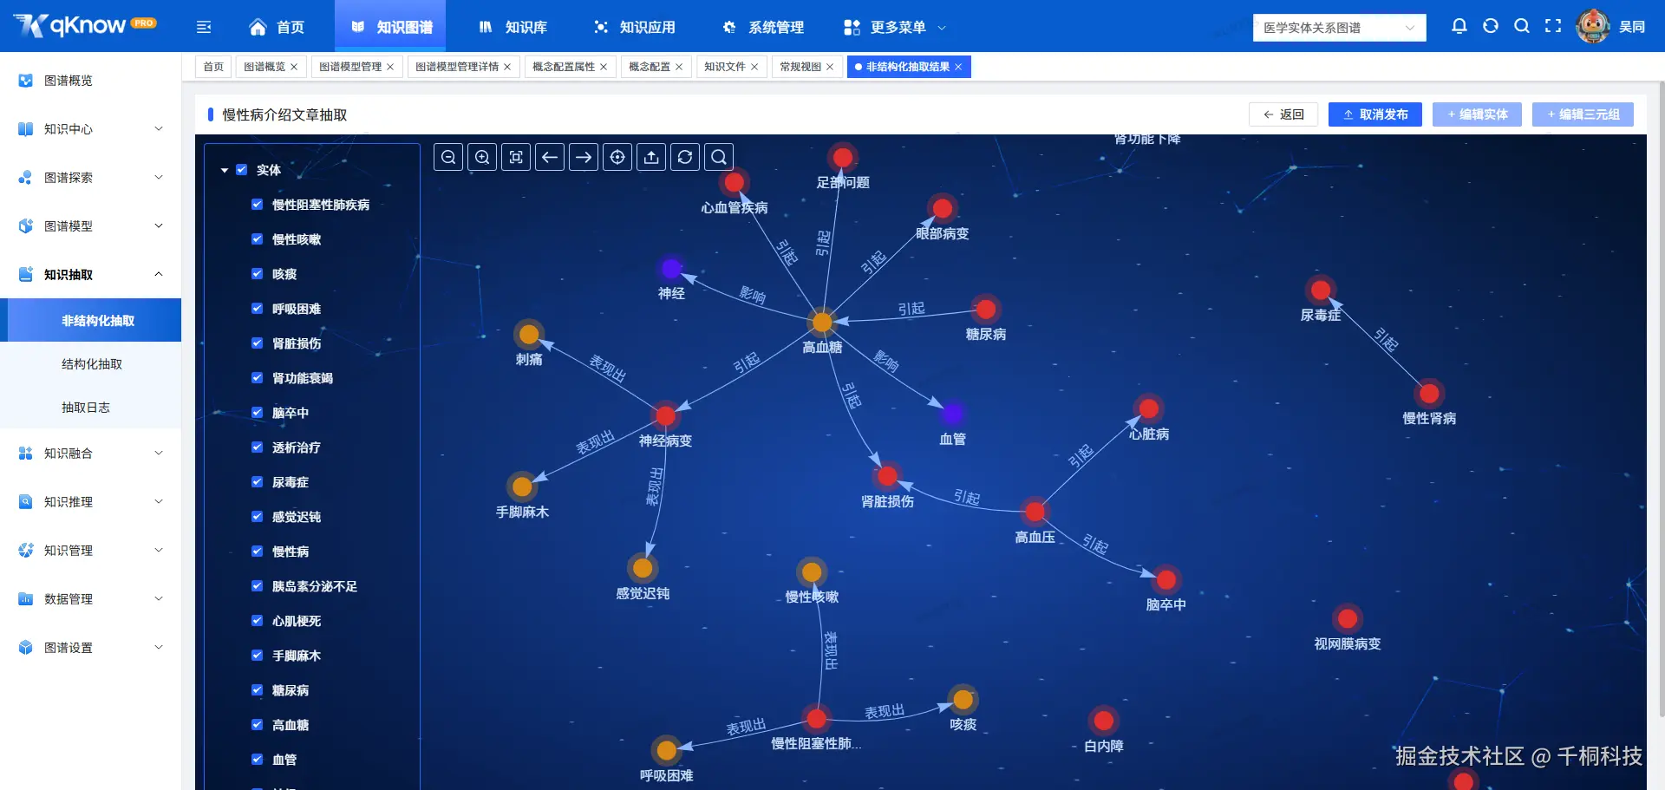
Task: Uncheck 呼吸困难 entity checkbox
Action: (x=257, y=309)
